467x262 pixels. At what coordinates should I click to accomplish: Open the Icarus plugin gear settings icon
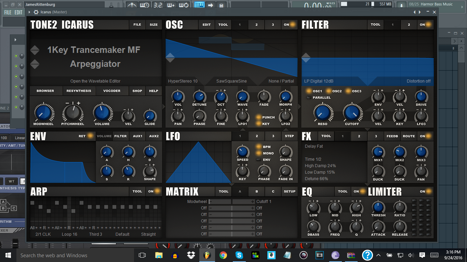[x=36, y=12]
